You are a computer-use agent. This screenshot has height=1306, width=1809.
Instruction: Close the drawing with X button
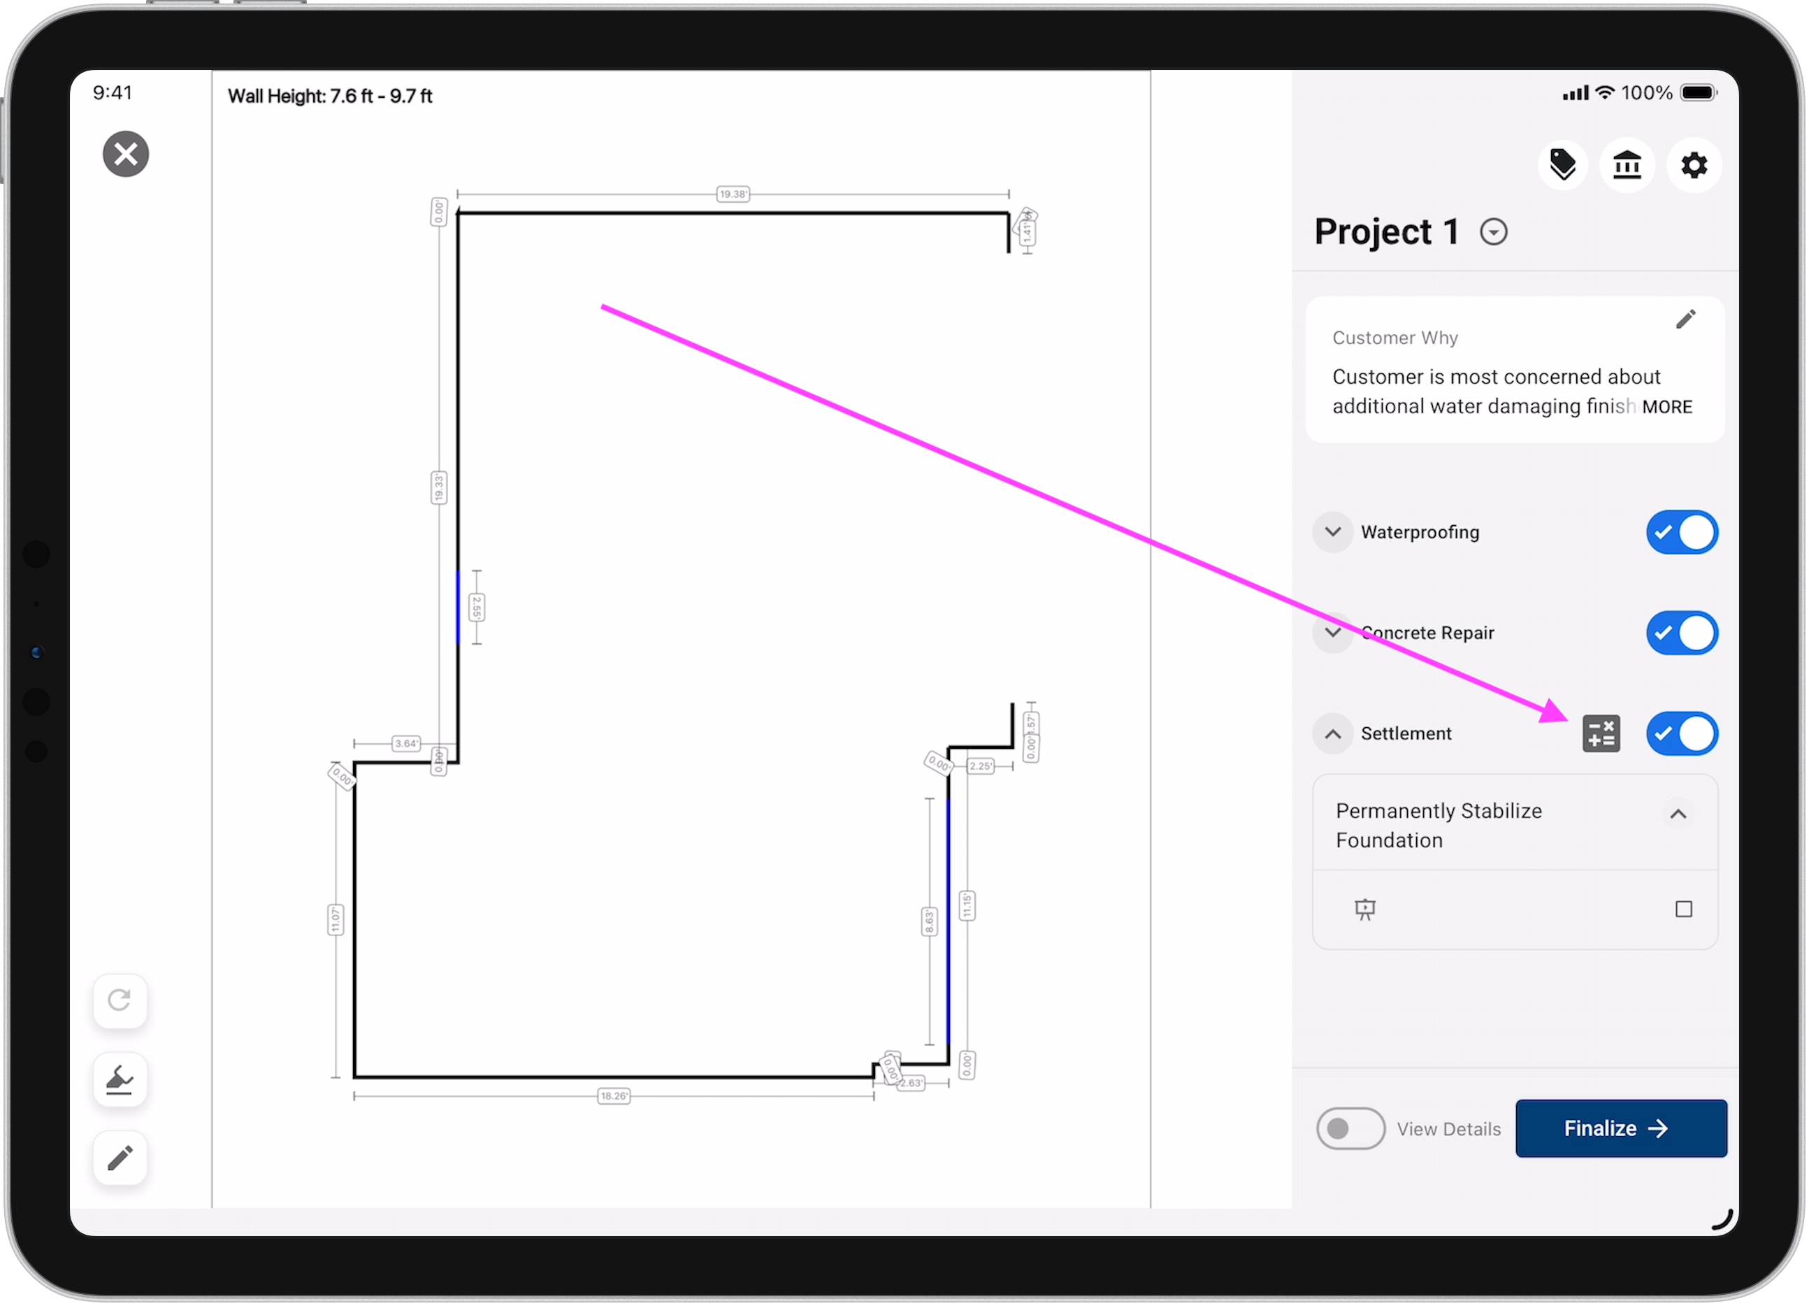[x=126, y=154]
